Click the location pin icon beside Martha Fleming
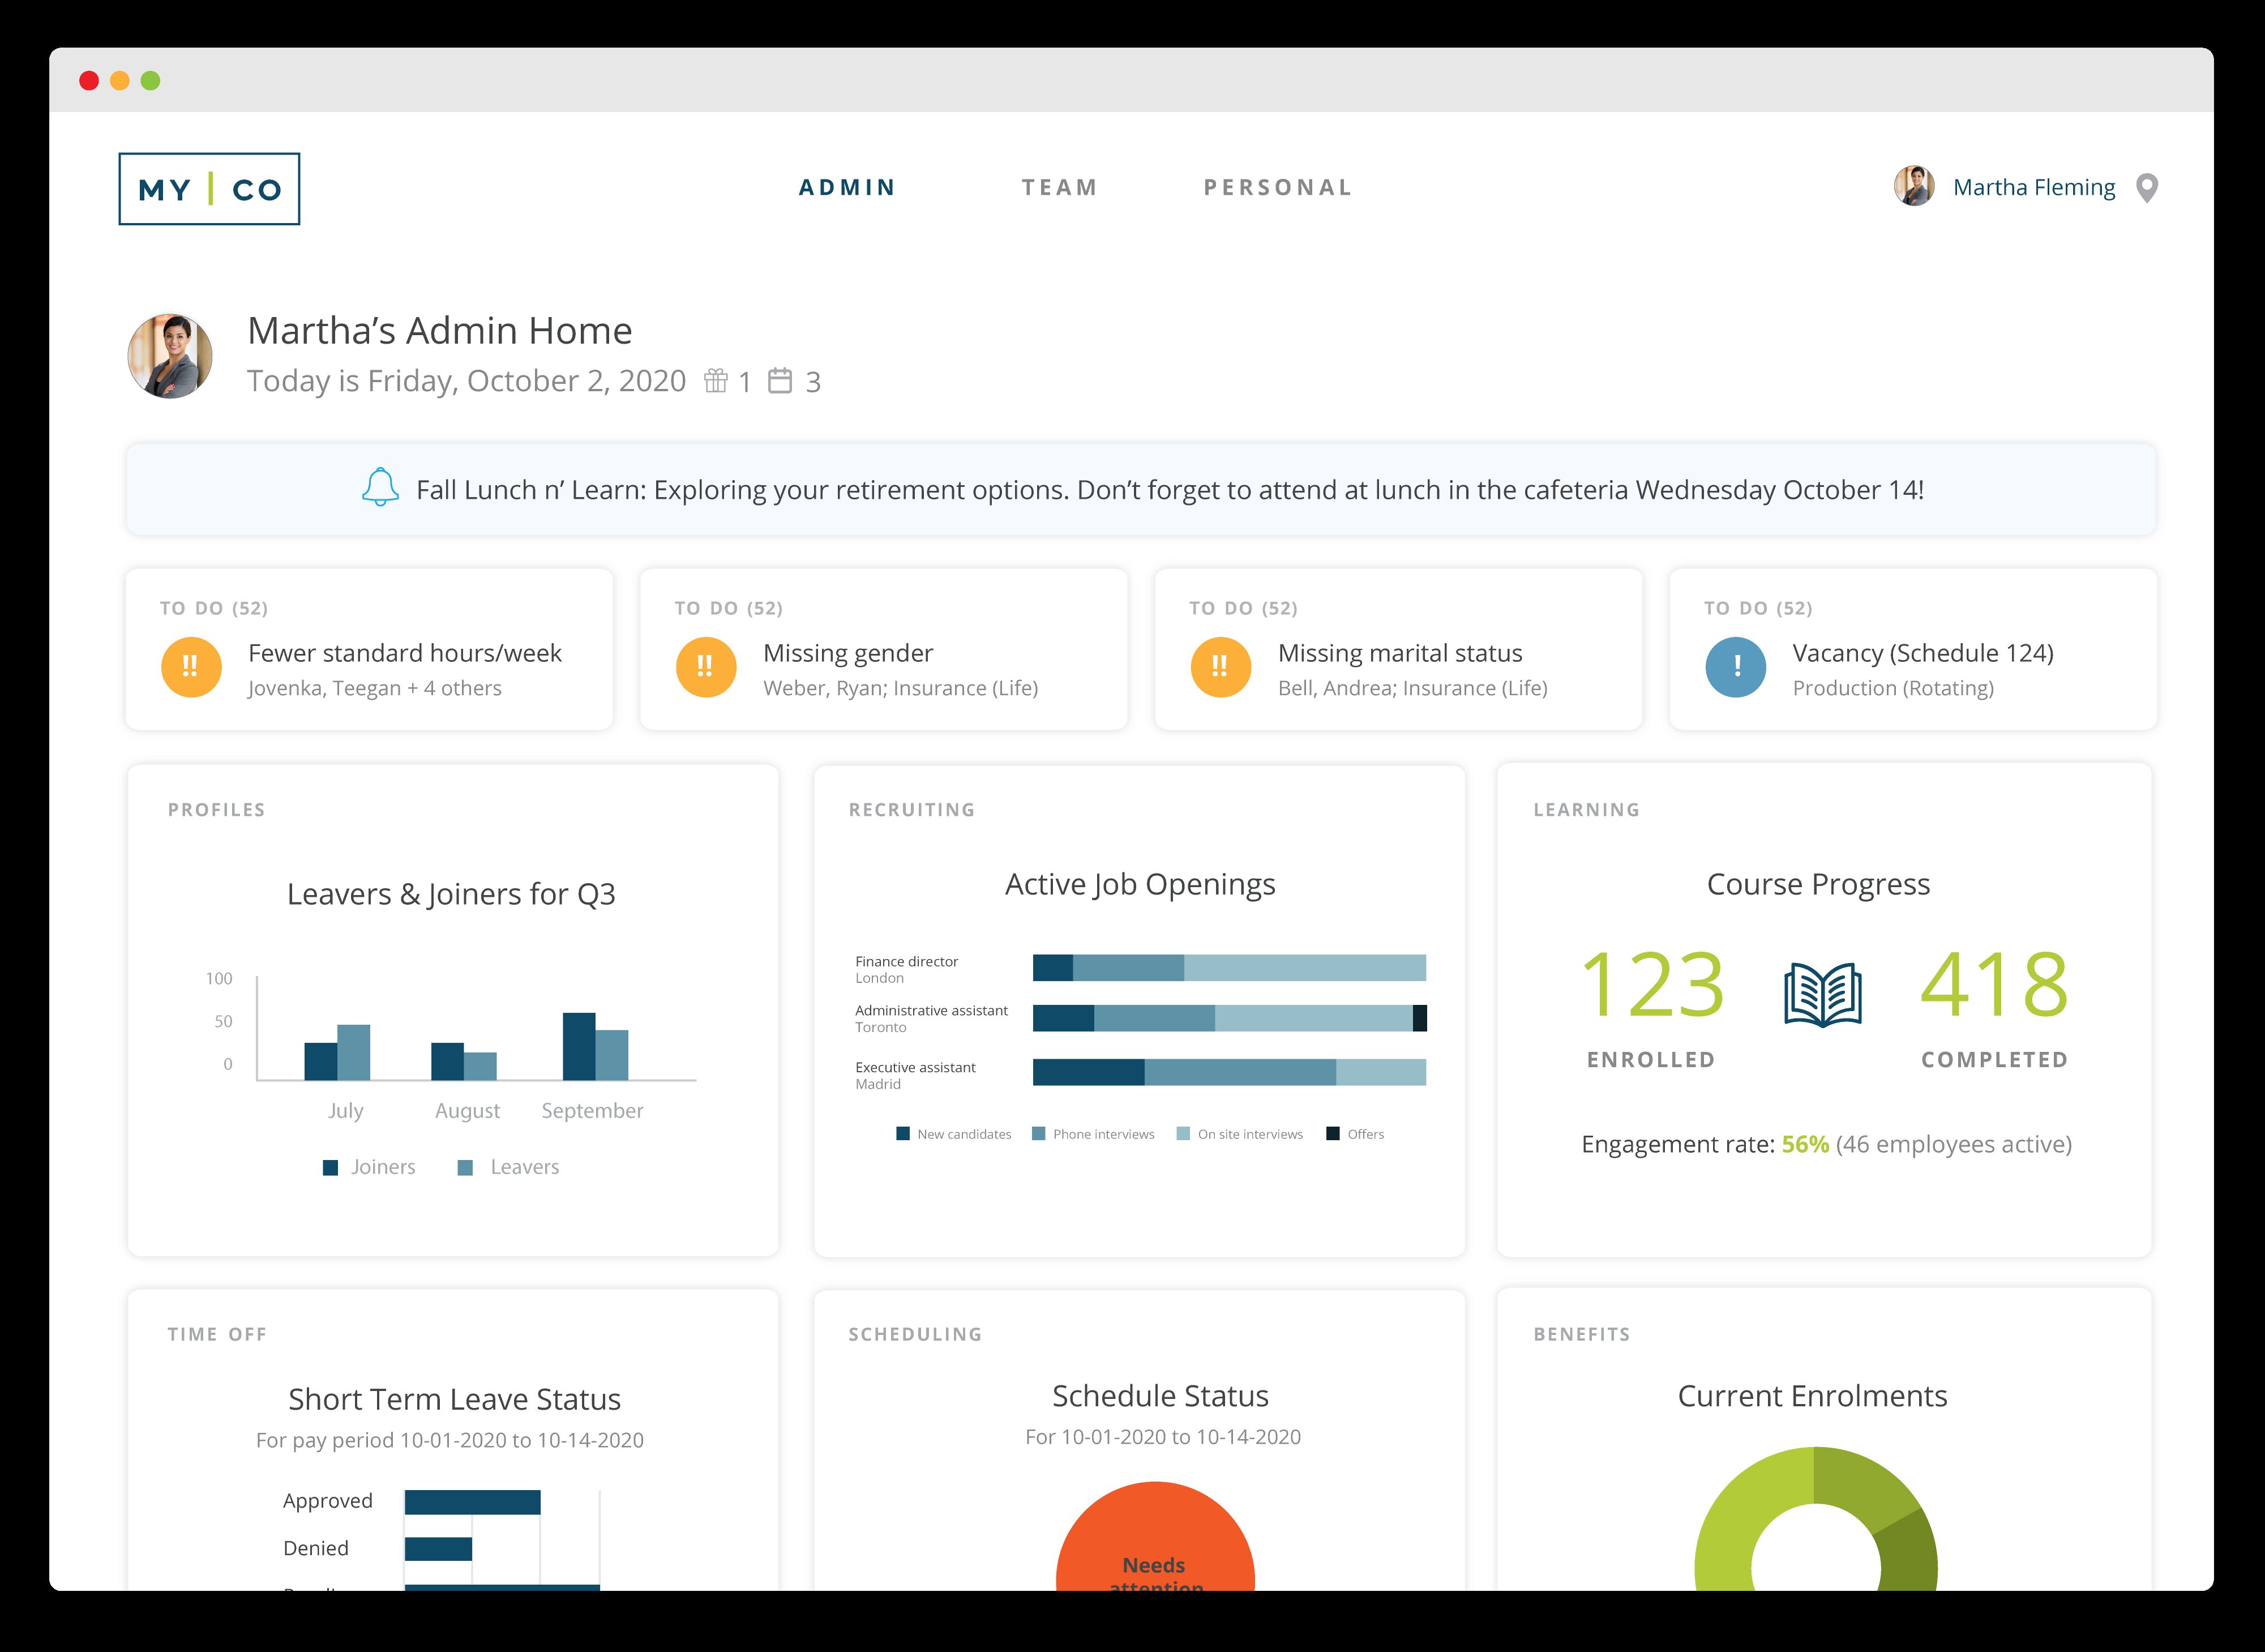2265x1652 pixels. point(2146,188)
